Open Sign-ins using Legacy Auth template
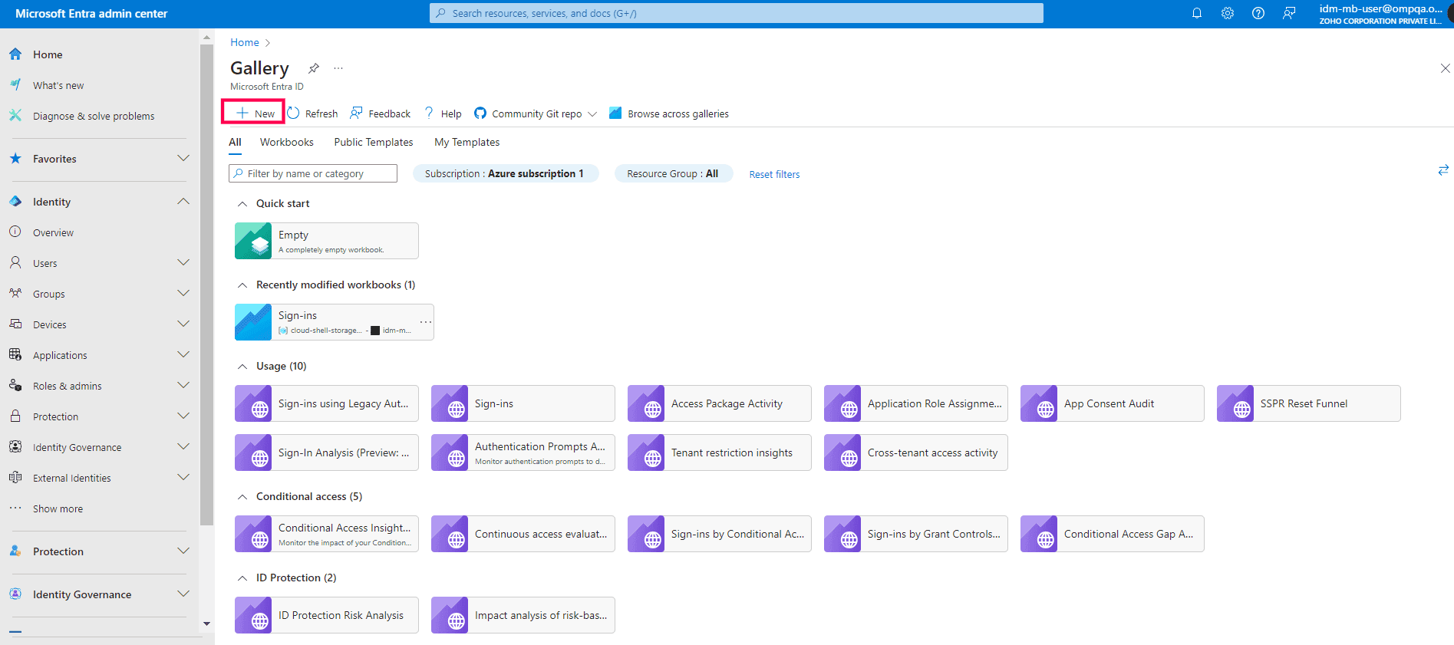 point(327,403)
